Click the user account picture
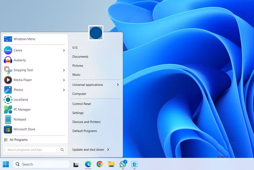Viewport: 254px width, 170px height. click(96, 33)
